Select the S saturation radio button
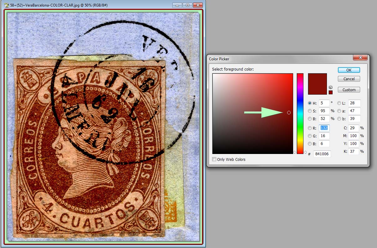 tap(310, 111)
